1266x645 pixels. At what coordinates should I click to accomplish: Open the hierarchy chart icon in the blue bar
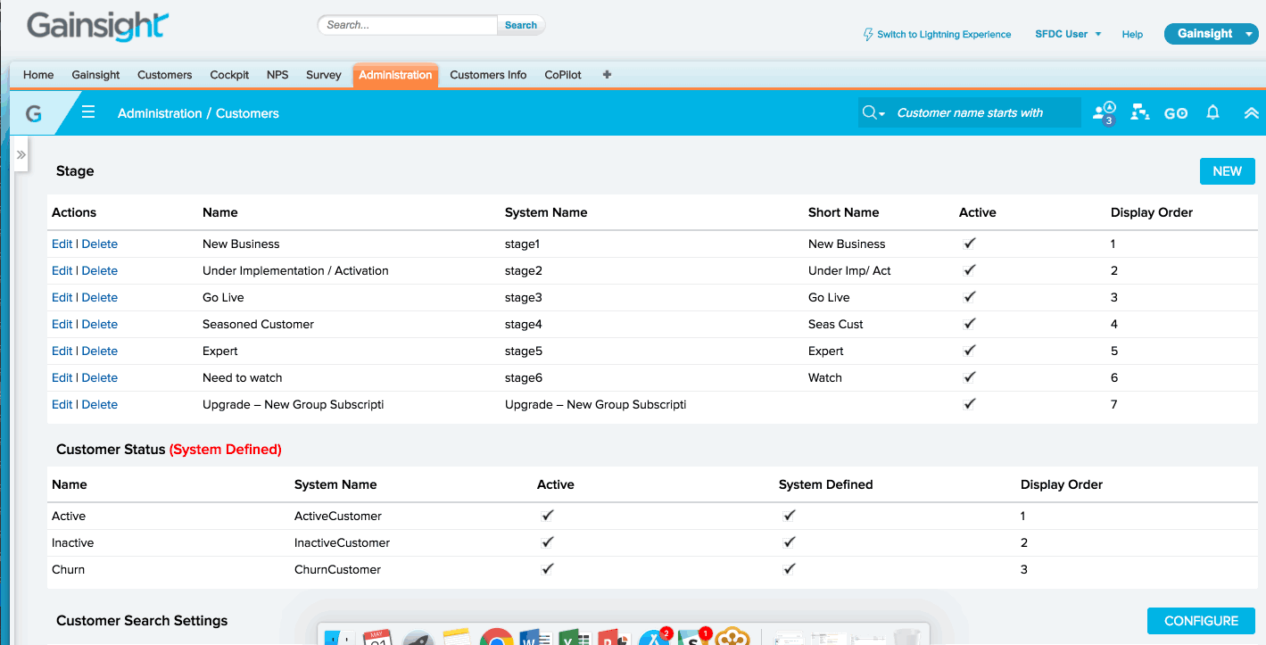click(1140, 112)
